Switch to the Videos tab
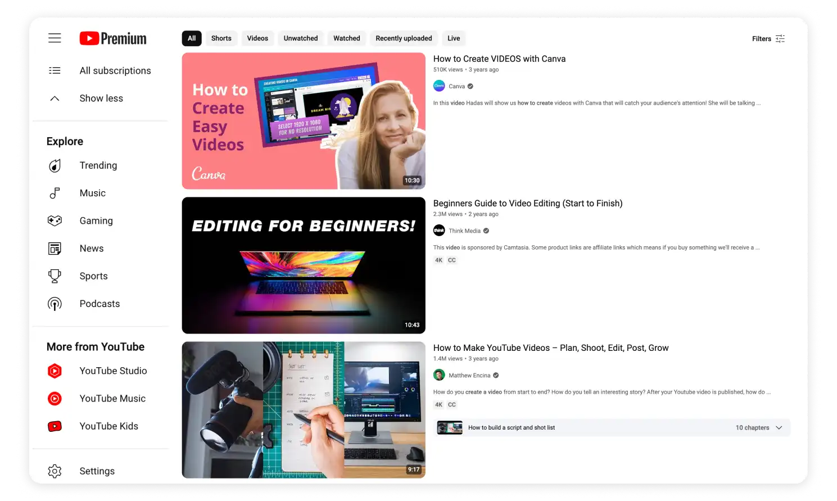Viewport: 837px width, 501px height. click(257, 38)
